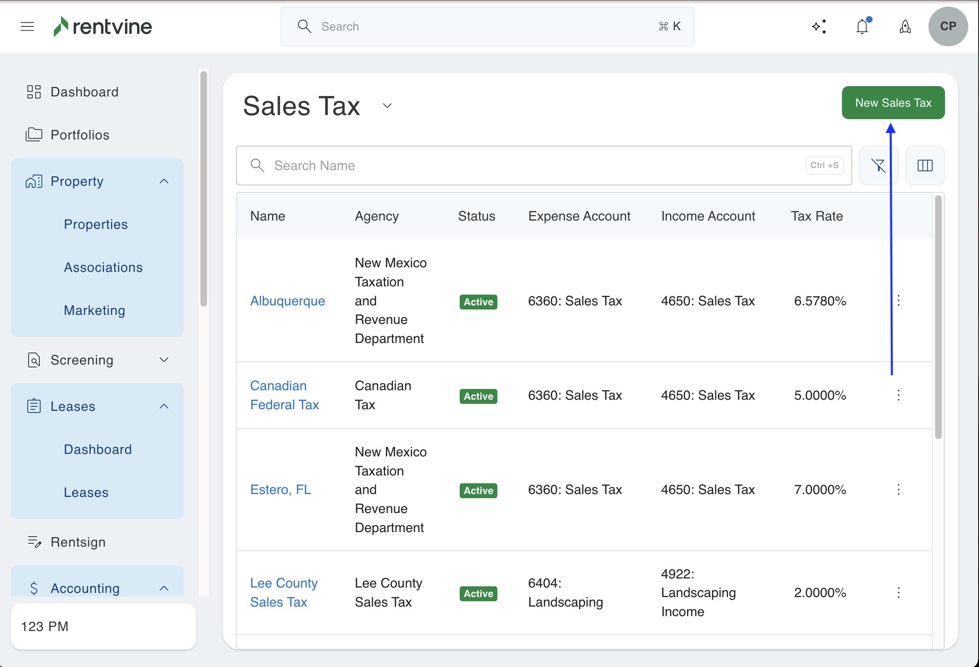Screen dimensions: 979x667
Task: Open the hamburger menu icon
Action: coord(27,26)
